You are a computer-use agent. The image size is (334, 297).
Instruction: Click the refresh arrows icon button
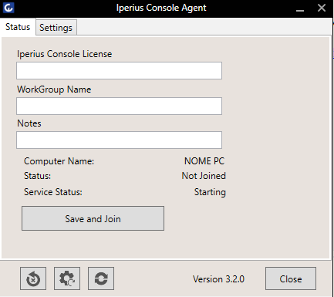(101, 278)
